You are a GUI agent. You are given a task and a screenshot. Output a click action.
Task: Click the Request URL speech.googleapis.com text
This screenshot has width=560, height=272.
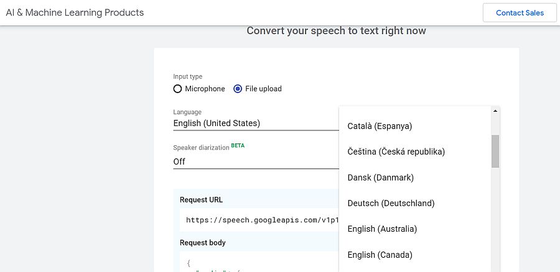click(x=261, y=220)
